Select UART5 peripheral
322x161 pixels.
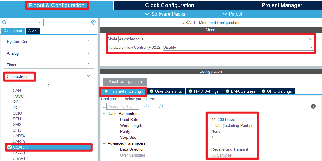click(19, 141)
